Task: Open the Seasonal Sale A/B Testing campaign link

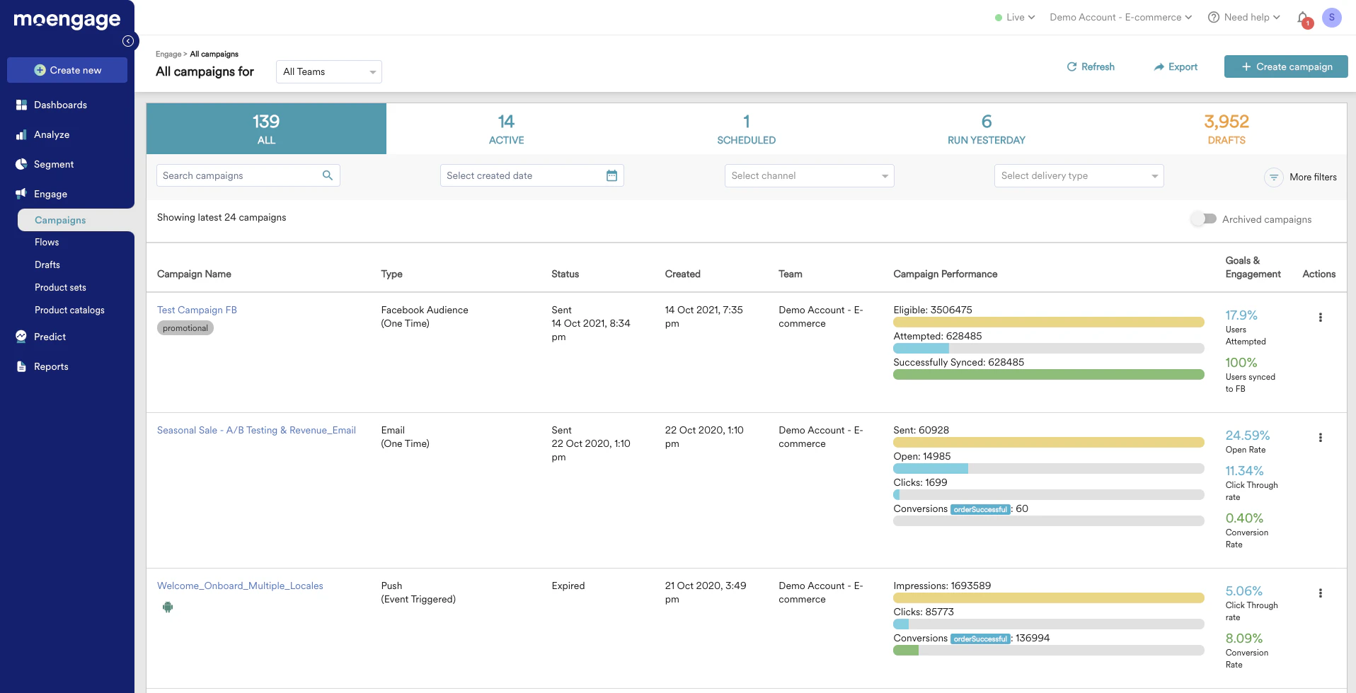Action: [256, 430]
